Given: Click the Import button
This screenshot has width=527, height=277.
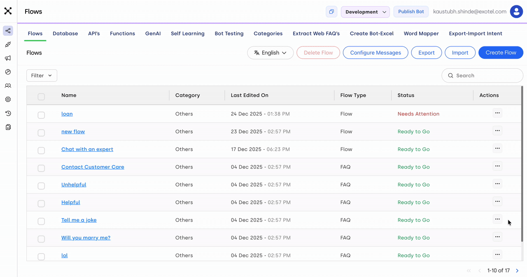Looking at the screenshot, I should pyautogui.click(x=460, y=53).
